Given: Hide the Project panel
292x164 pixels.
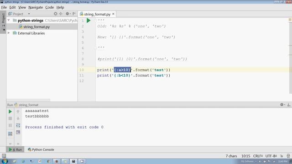Looking at the screenshot, I should coord(74,14).
